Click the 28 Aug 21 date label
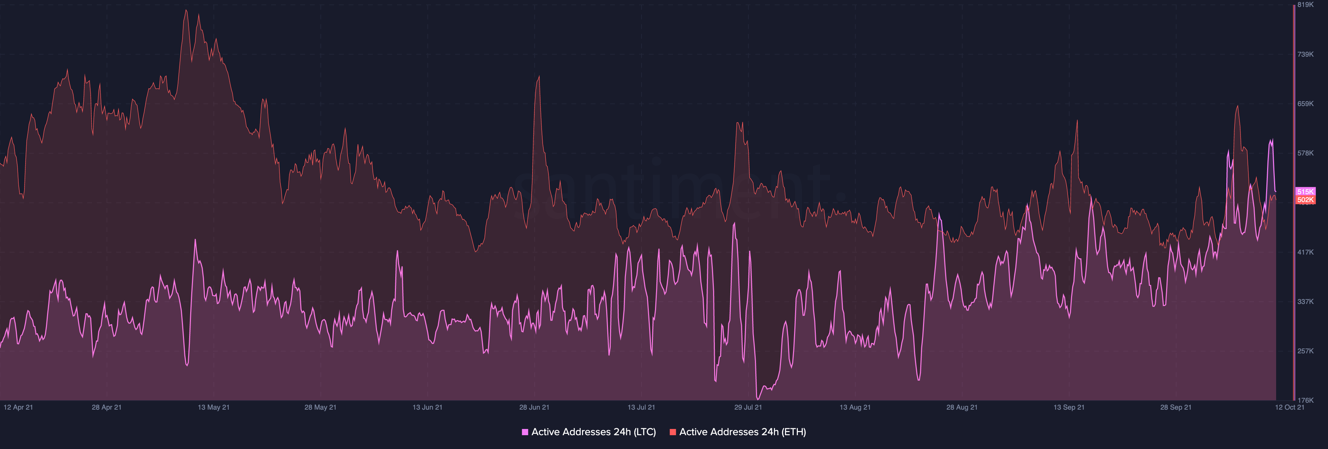 (x=961, y=407)
